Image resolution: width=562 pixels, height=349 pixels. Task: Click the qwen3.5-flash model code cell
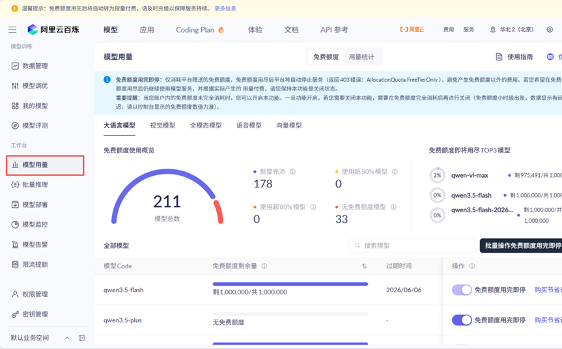coord(124,290)
